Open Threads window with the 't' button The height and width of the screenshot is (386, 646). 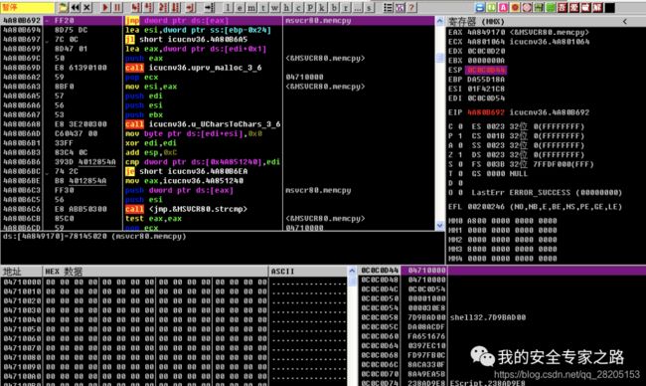262,7
